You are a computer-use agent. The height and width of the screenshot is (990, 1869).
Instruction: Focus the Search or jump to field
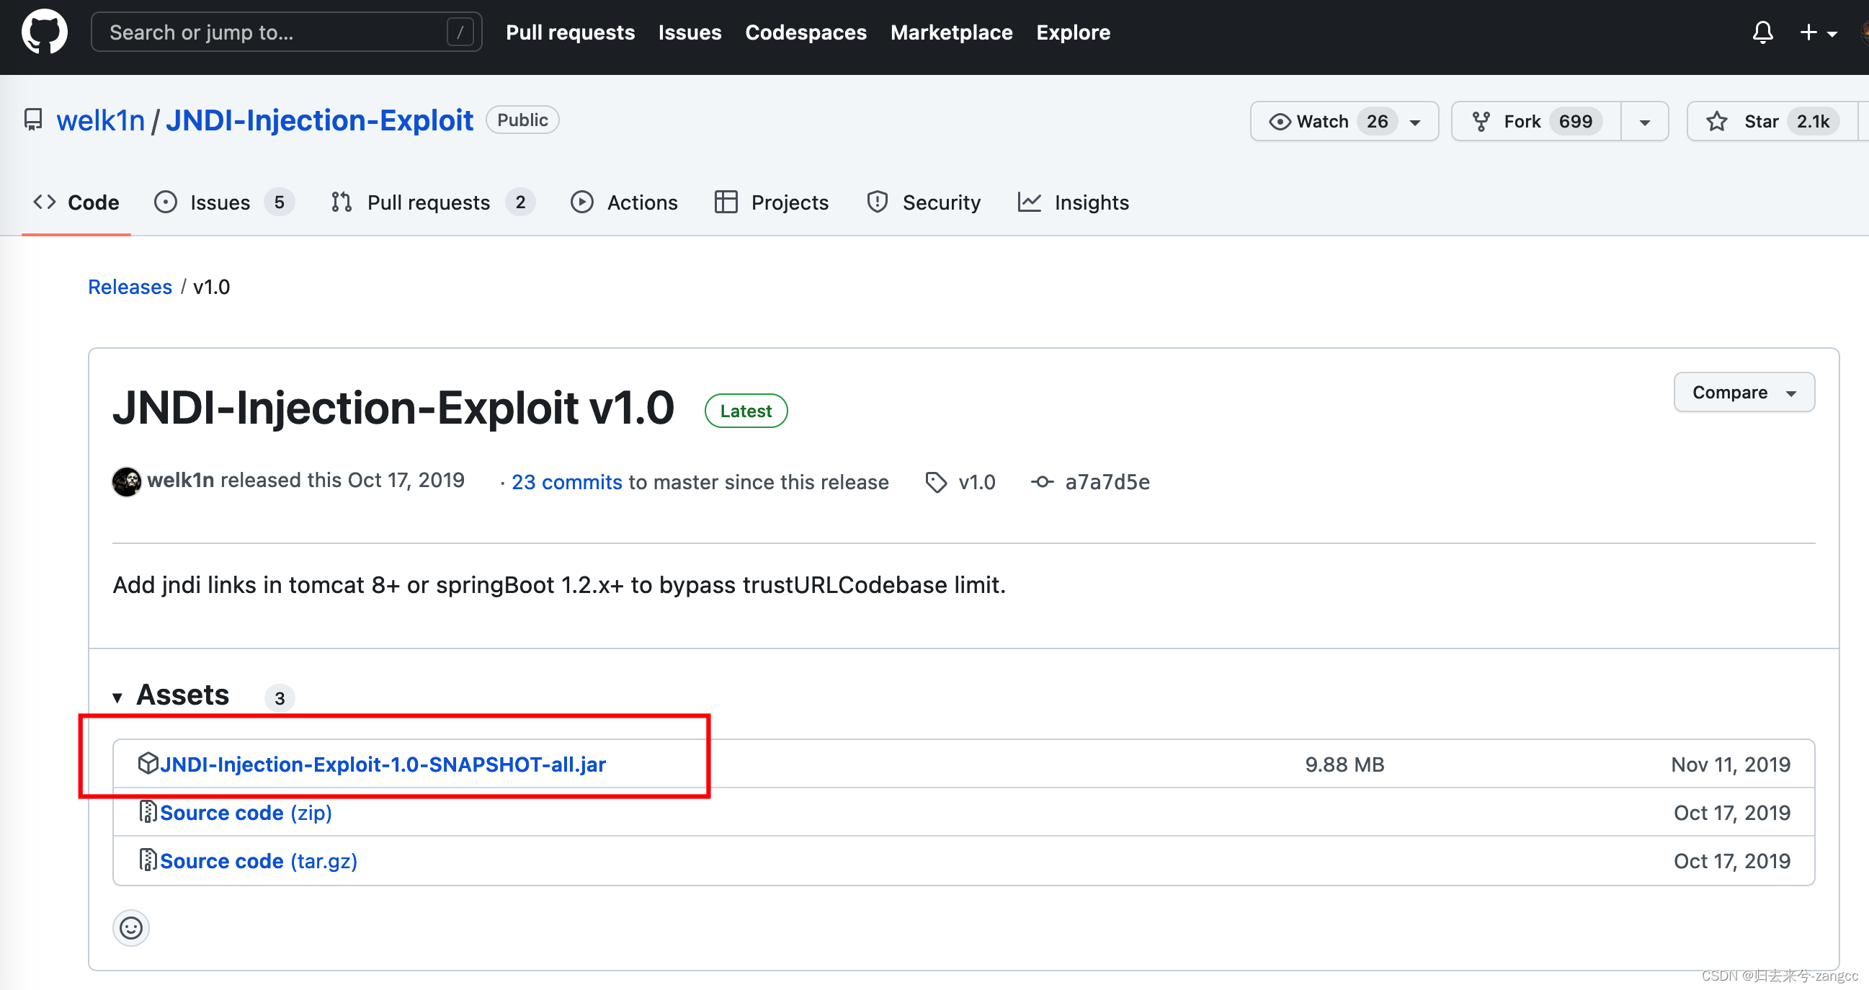point(287,32)
